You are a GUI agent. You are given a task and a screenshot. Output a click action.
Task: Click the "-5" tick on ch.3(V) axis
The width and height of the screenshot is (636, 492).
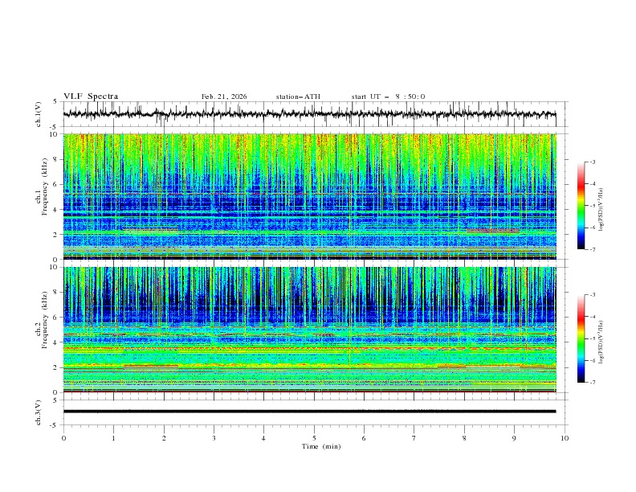(x=53, y=425)
